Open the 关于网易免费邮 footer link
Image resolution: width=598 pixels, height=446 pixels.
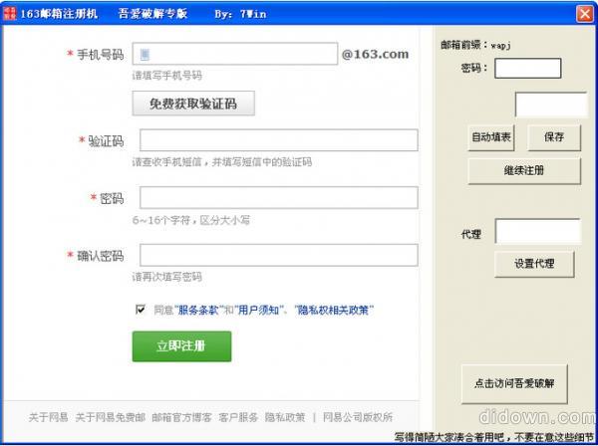tap(111, 417)
